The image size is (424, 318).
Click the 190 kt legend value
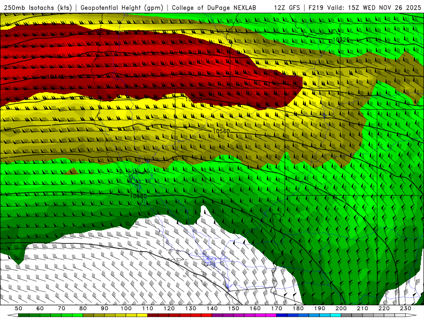tap(320, 308)
